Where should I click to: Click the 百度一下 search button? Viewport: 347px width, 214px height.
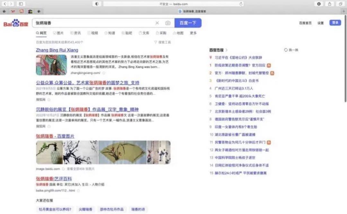point(188,23)
